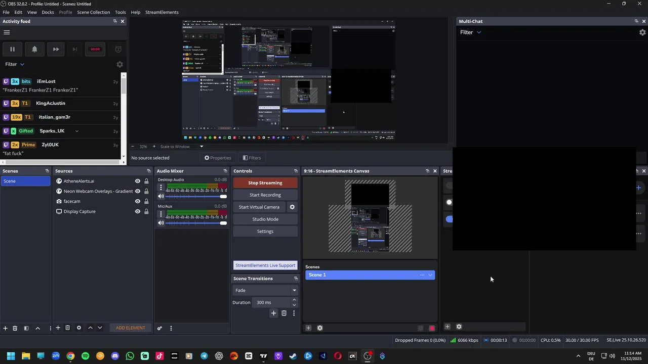The image size is (648, 364).
Task: Lock the Neon Webcam Overlays source
Action: 146,191
